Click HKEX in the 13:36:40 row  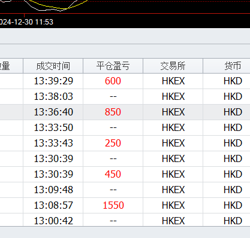[173, 112]
